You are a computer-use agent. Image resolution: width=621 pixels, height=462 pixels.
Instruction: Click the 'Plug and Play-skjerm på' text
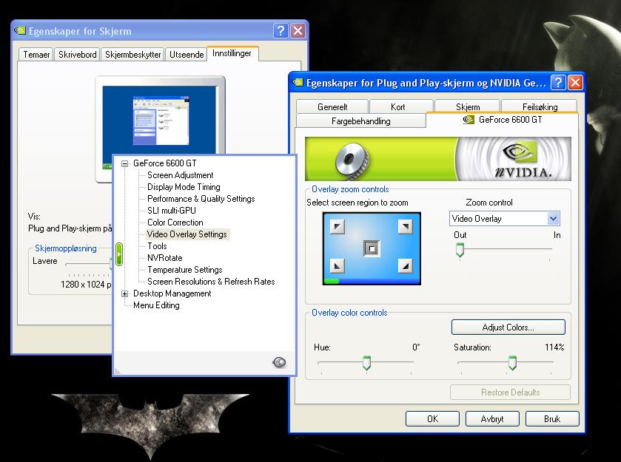click(70, 228)
